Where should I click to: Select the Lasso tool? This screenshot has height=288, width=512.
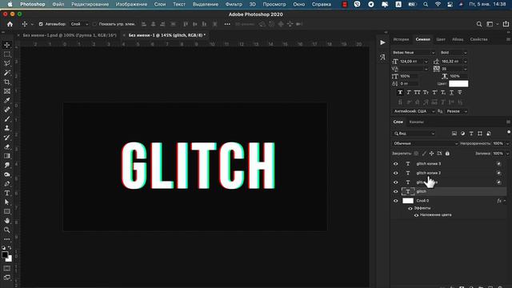tap(7, 63)
